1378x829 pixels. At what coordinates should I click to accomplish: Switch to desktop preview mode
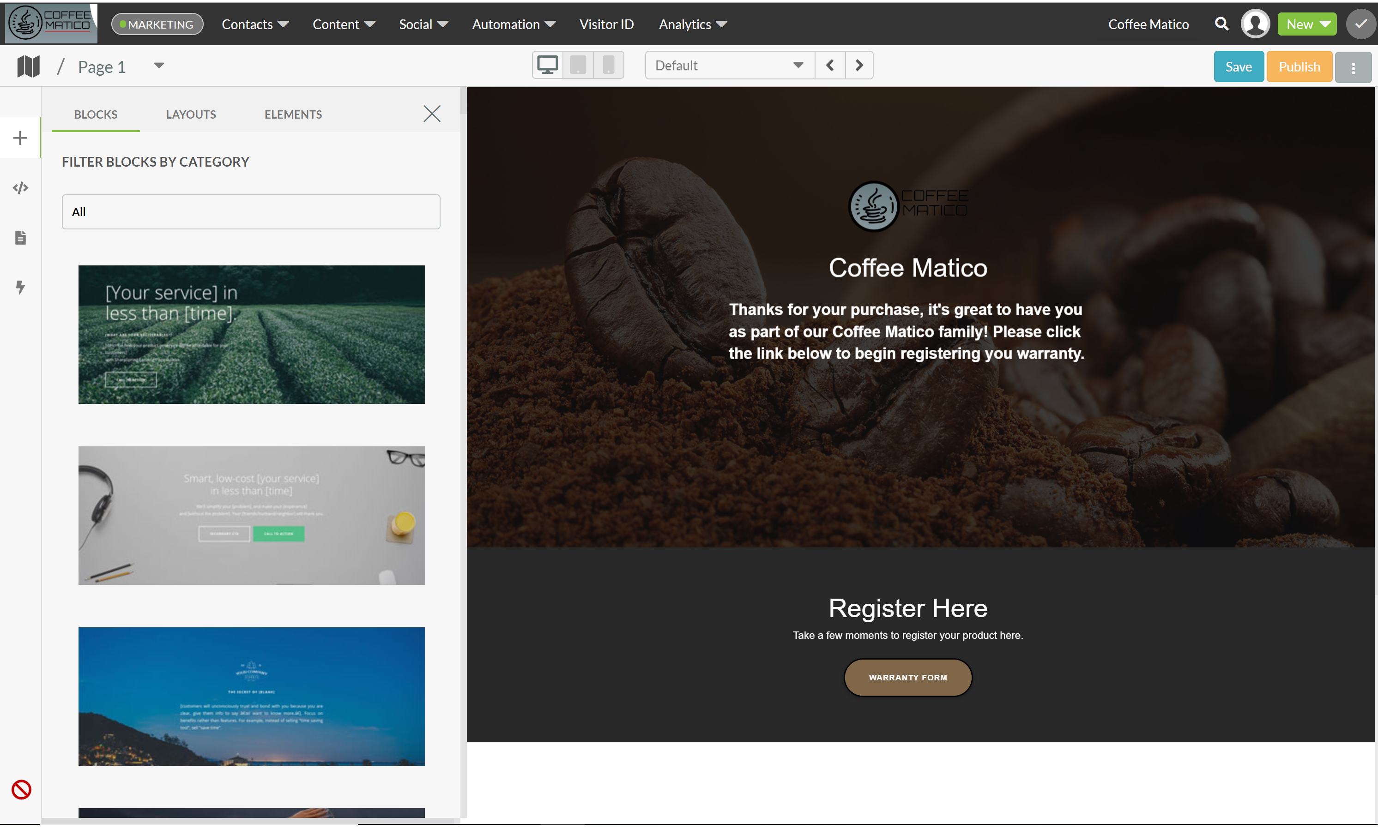tap(547, 66)
